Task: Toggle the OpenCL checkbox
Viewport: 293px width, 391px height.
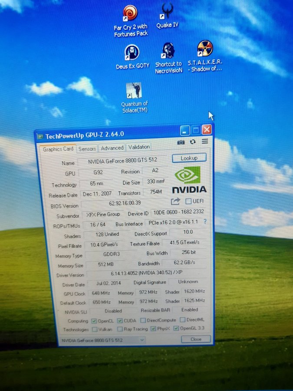Action: click(94, 321)
